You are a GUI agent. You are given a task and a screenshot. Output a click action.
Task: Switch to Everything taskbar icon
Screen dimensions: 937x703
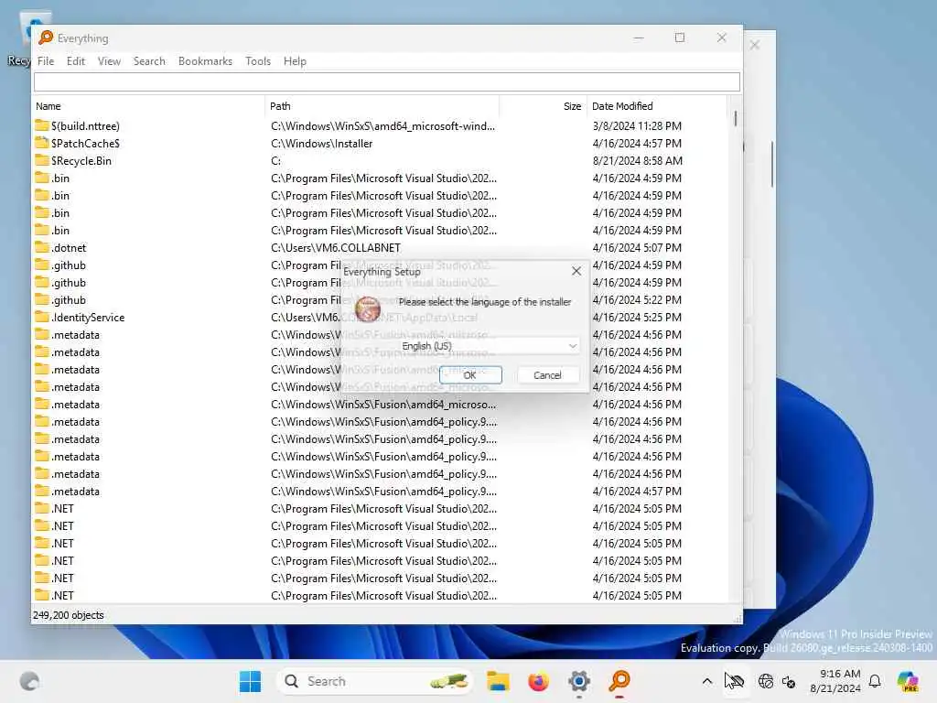click(619, 681)
